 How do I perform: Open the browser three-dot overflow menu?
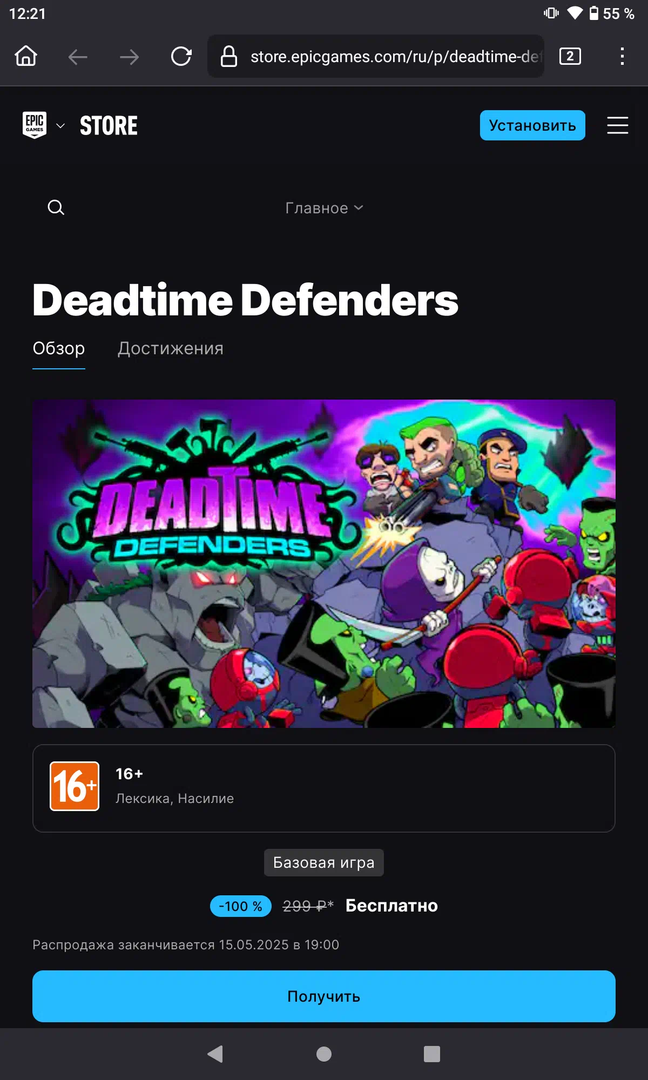click(x=622, y=56)
